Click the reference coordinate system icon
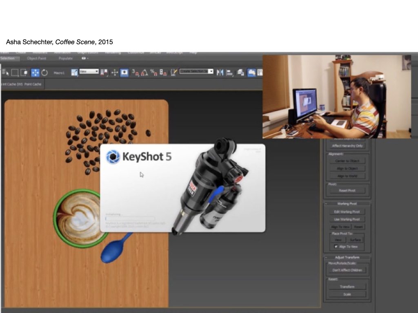This screenshot has height=313, width=418. coord(74,73)
